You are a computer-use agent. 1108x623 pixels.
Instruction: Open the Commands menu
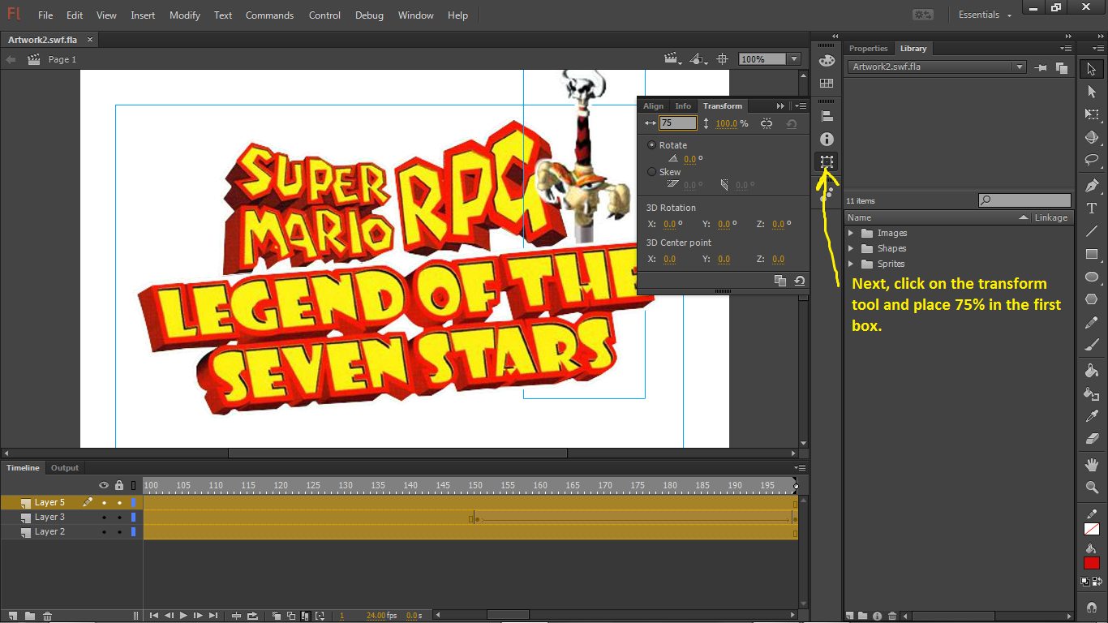269,15
